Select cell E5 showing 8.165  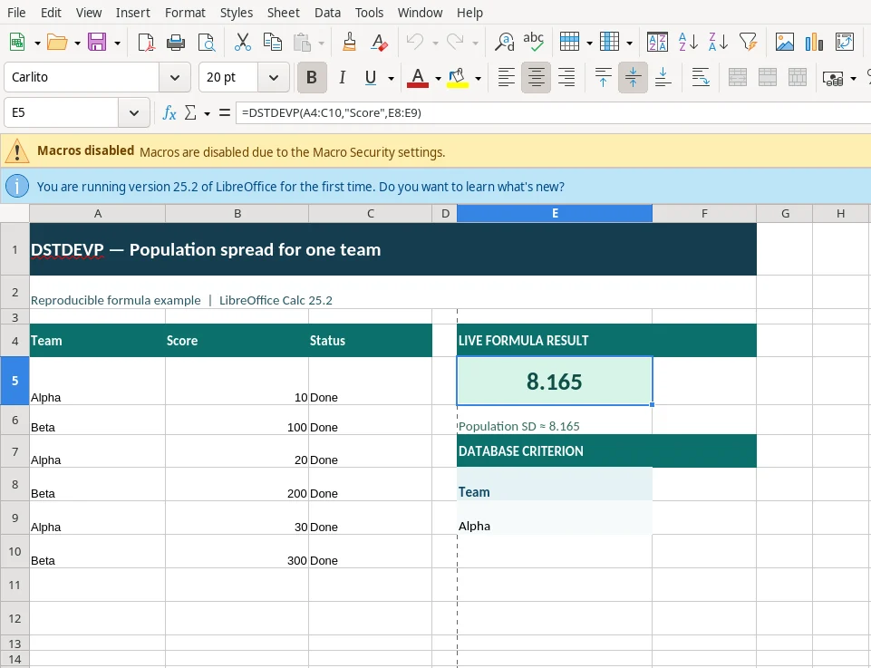coord(555,381)
